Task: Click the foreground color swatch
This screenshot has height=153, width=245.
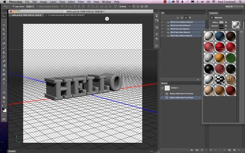Action: click(3, 109)
